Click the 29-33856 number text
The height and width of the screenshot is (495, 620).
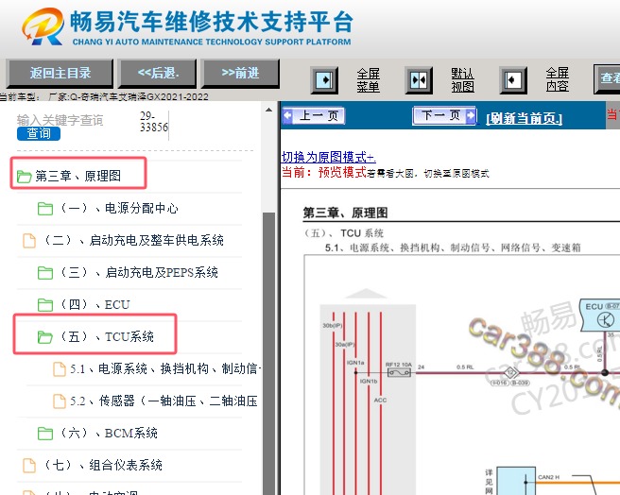click(154, 121)
